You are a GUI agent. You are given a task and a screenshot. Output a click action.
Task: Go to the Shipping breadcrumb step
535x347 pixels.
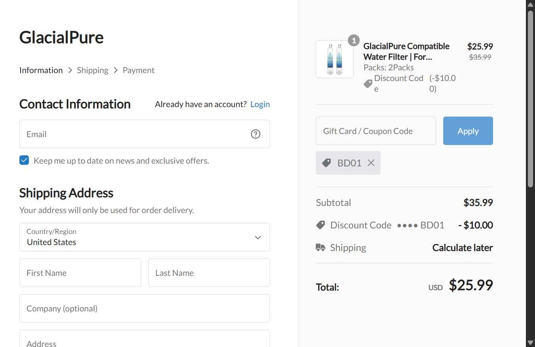pos(93,70)
